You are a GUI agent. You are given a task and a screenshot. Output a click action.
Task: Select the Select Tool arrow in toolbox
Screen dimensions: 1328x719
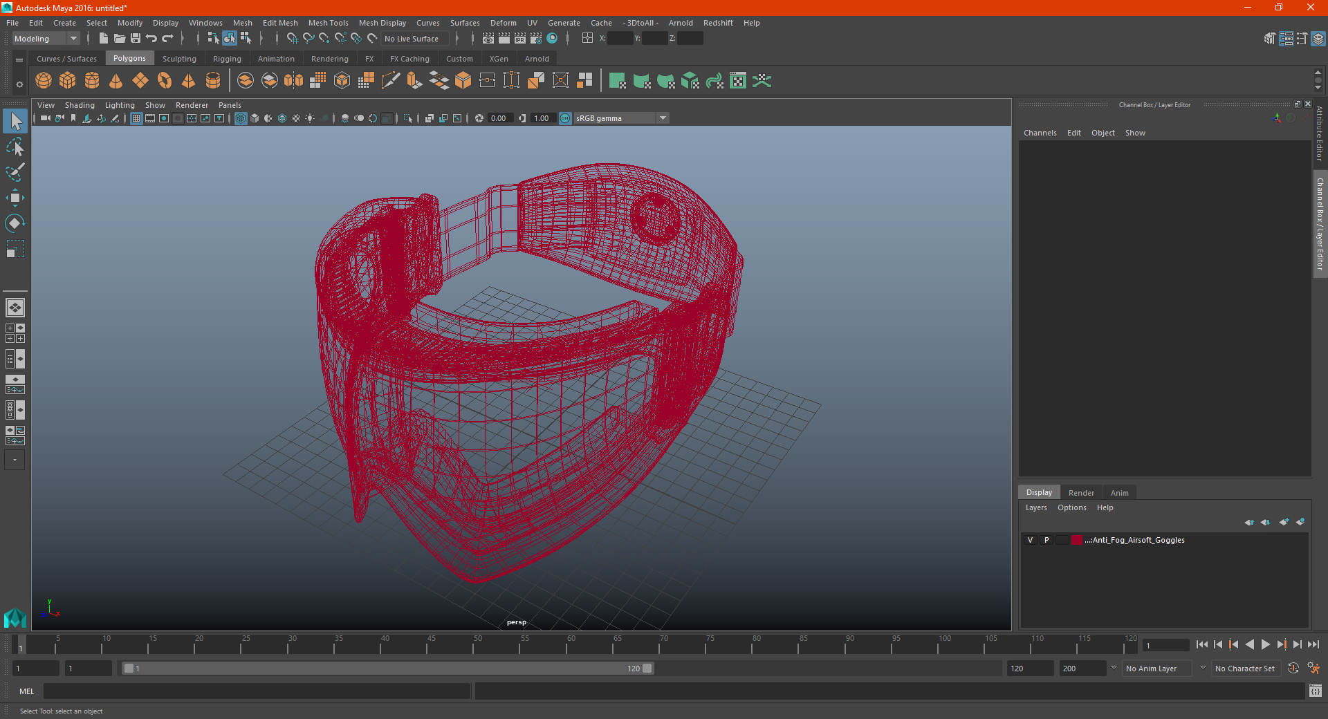point(15,122)
